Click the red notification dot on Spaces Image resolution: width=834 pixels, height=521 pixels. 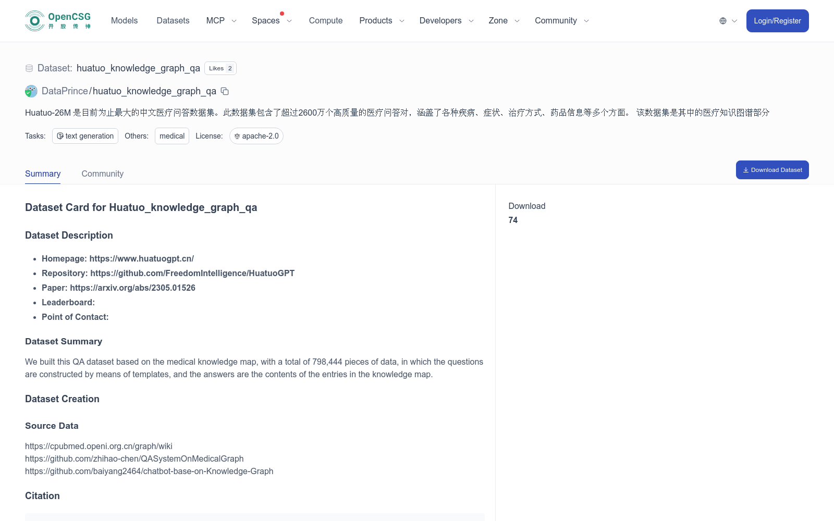coord(282,14)
